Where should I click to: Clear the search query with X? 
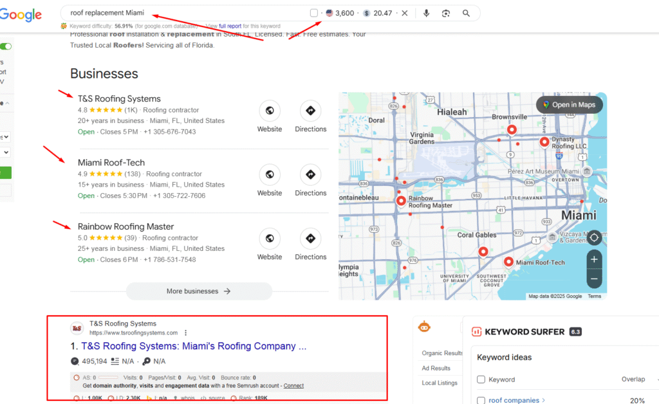tap(404, 13)
